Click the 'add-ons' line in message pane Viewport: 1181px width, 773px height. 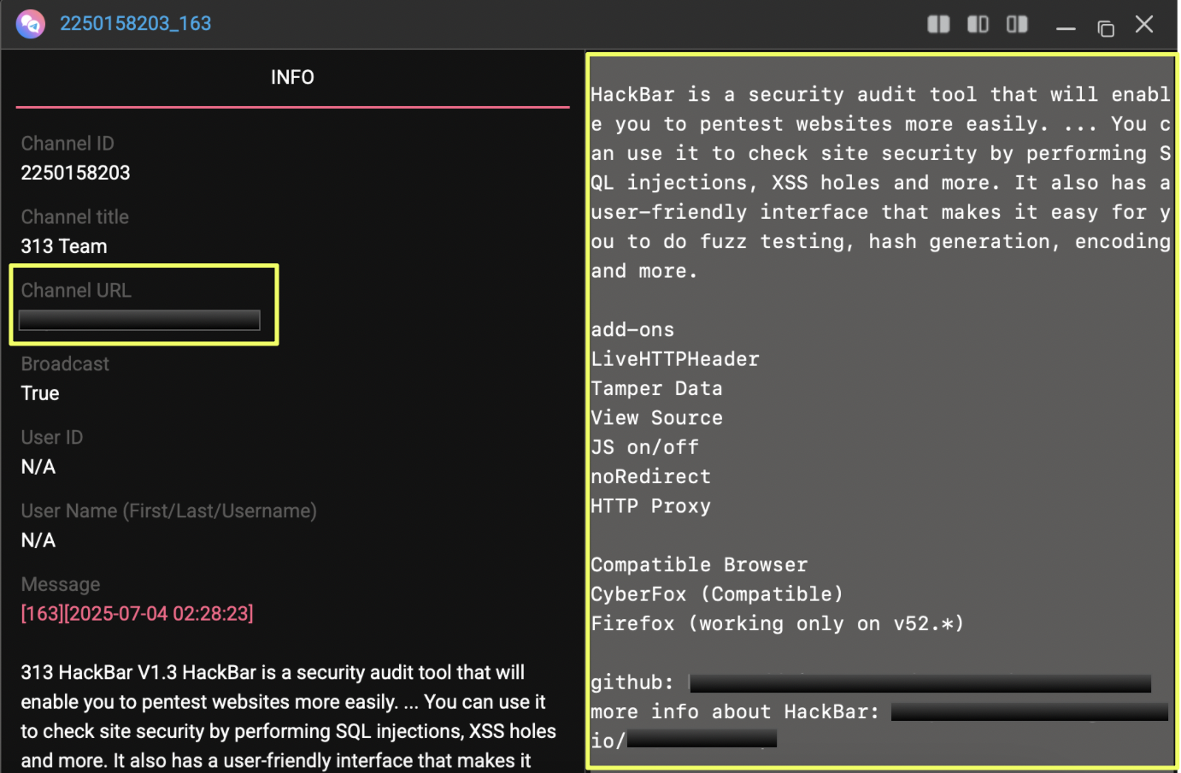point(632,330)
